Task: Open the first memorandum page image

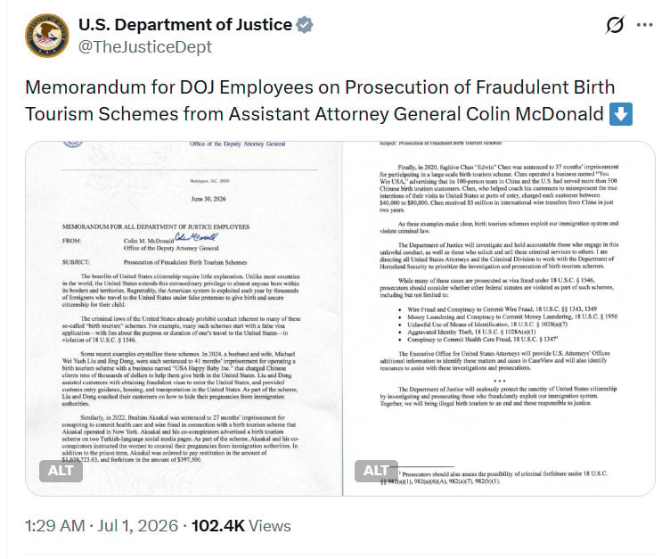Action: (x=184, y=318)
